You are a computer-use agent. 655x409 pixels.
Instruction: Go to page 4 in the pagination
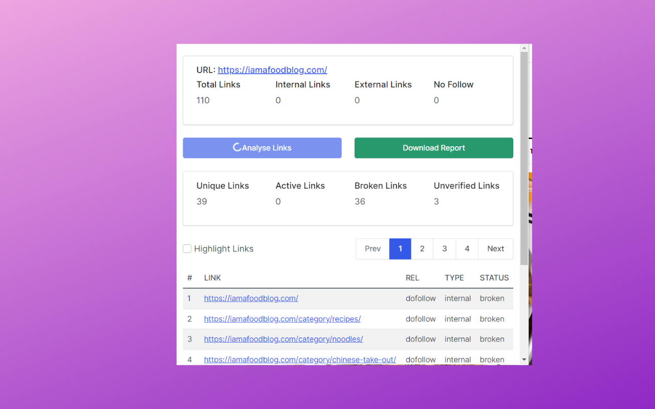(x=467, y=248)
